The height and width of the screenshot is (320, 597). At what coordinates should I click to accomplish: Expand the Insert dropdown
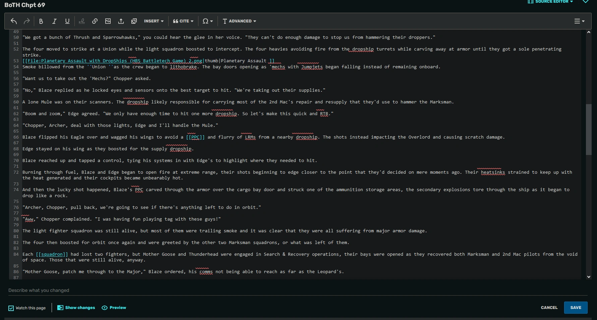(153, 21)
